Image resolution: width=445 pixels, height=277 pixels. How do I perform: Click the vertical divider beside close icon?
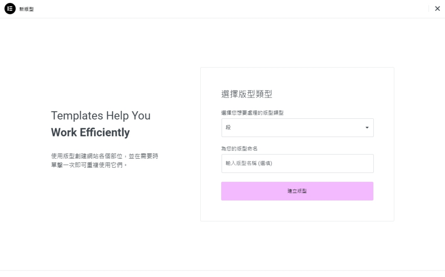coord(428,9)
